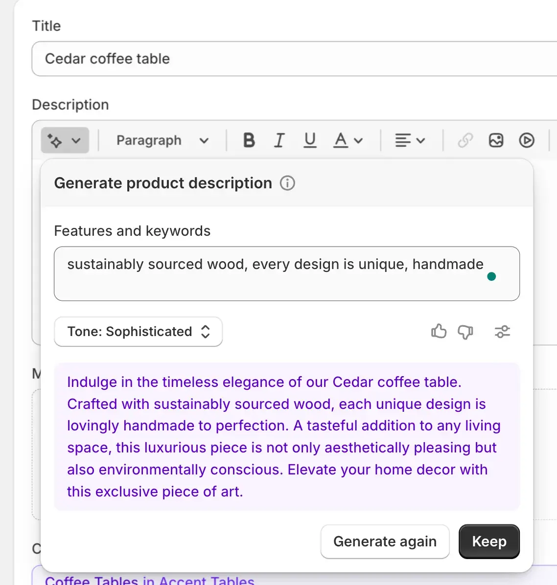Toggle italic text formatting
The height and width of the screenshot is (585, 557).
(x=279, y=141)
